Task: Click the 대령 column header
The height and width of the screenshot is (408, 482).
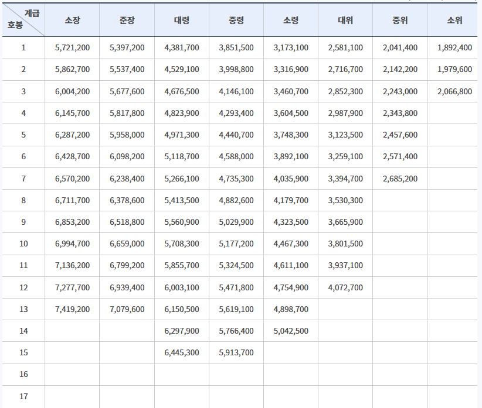Action: [182, 20]
